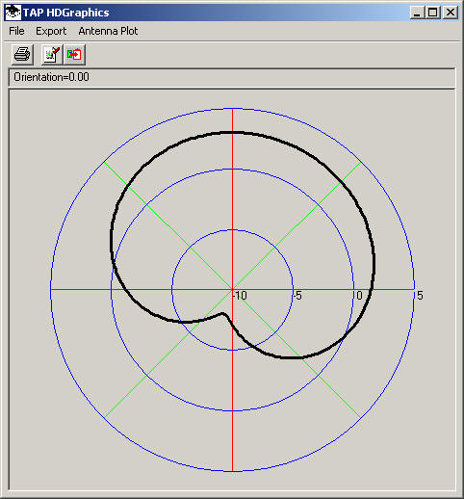Viewport: 464px width, 499px height.
Task: Open the Export menu
Action: pyautogui.click(x=51, y=31)
